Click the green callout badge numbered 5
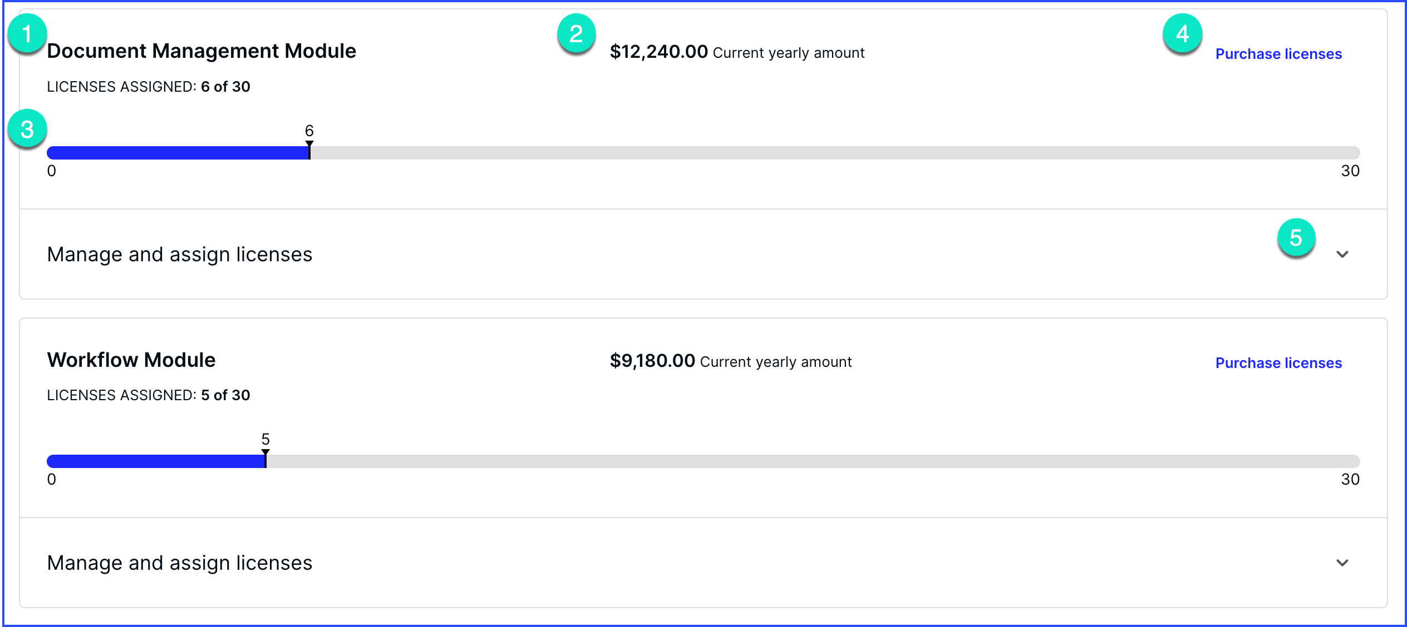 [1296, 238]
